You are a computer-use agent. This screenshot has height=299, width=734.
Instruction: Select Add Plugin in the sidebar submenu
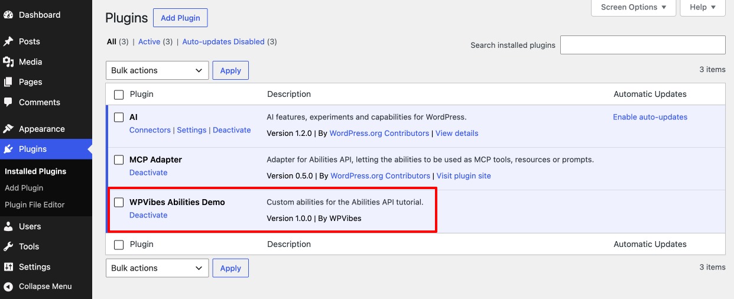coord(24,188)
